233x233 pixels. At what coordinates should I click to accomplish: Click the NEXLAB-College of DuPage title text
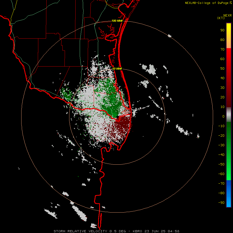click(x=207, y=3)
